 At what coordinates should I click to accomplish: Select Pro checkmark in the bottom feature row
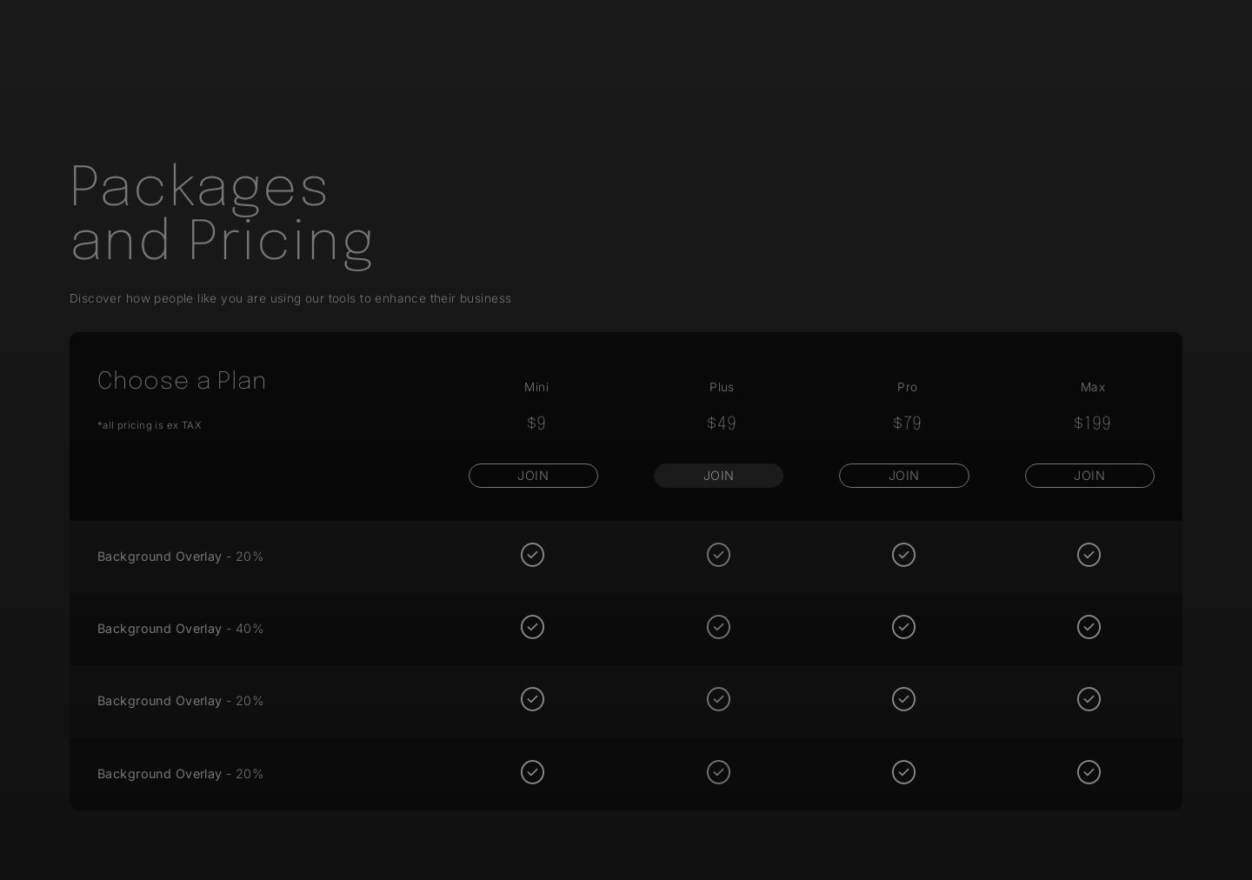point(903,772)
